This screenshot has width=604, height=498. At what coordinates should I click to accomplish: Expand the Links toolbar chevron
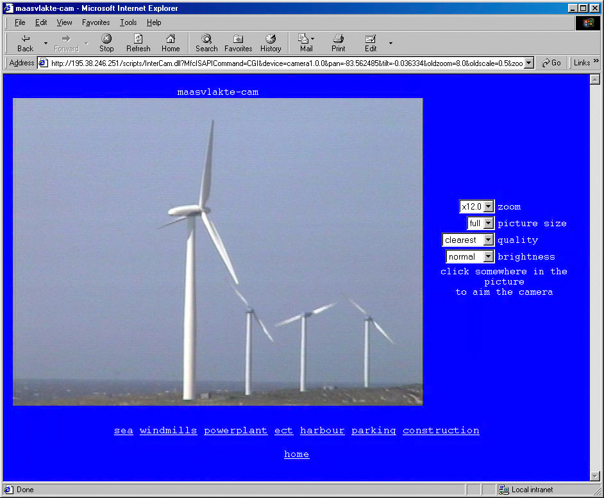[596, 61]
